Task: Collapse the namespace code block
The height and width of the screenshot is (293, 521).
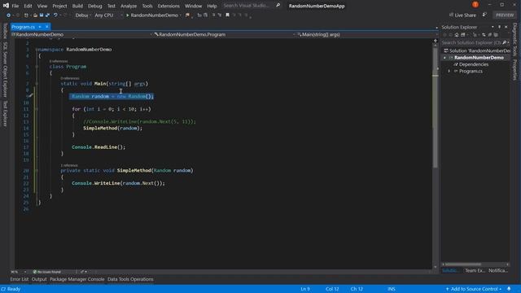Action: (x=37, y=50)
